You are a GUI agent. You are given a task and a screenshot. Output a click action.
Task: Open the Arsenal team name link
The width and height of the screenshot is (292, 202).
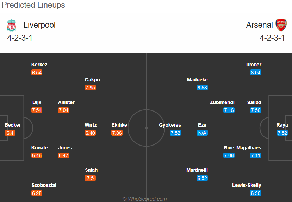[x=259, y=25]
